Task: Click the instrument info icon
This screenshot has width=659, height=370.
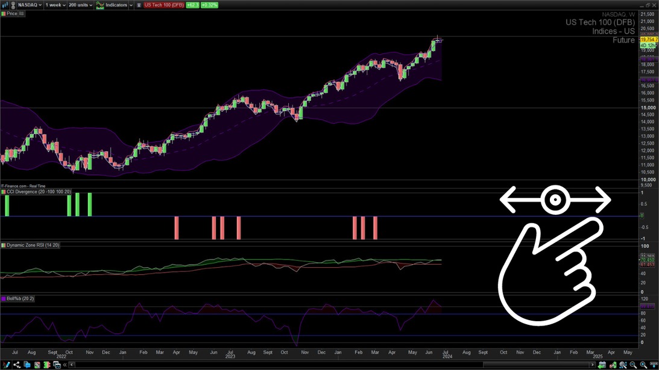Action: [139, 5]
